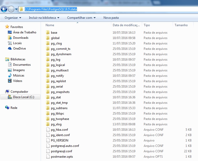198x161 pixels.
Task: Open the Organizar menu
Action: pos(13,18)
